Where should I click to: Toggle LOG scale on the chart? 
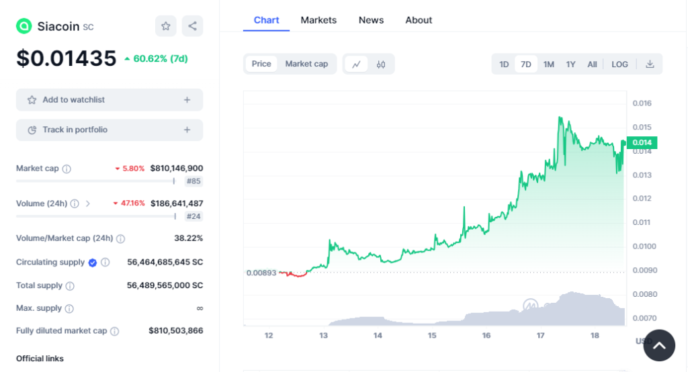click(x=619, y=64)
